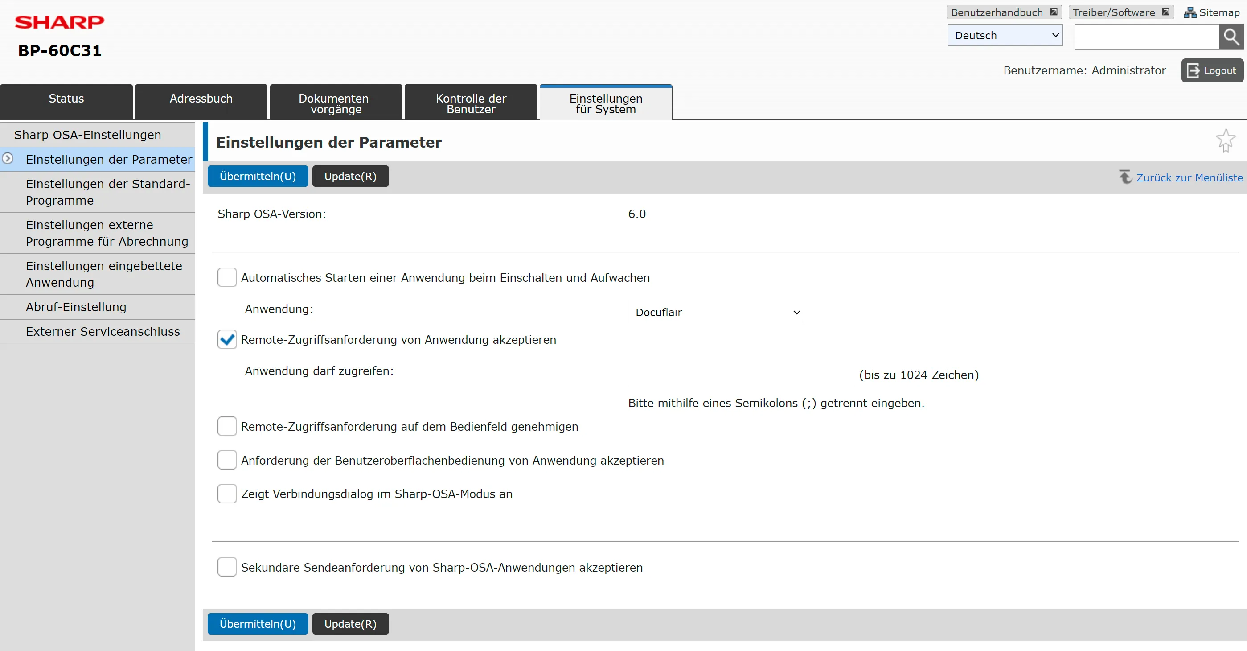Click Treiber/Software external link icon
Image resolution: width=1247 pixels, height=651 pixels.
tap(1166, 12)
